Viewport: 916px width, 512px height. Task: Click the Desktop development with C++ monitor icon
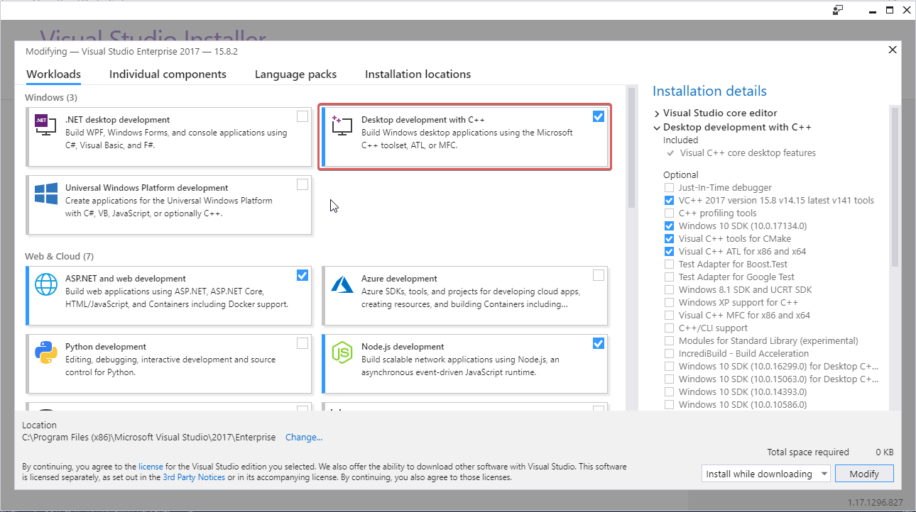point(342,125)
